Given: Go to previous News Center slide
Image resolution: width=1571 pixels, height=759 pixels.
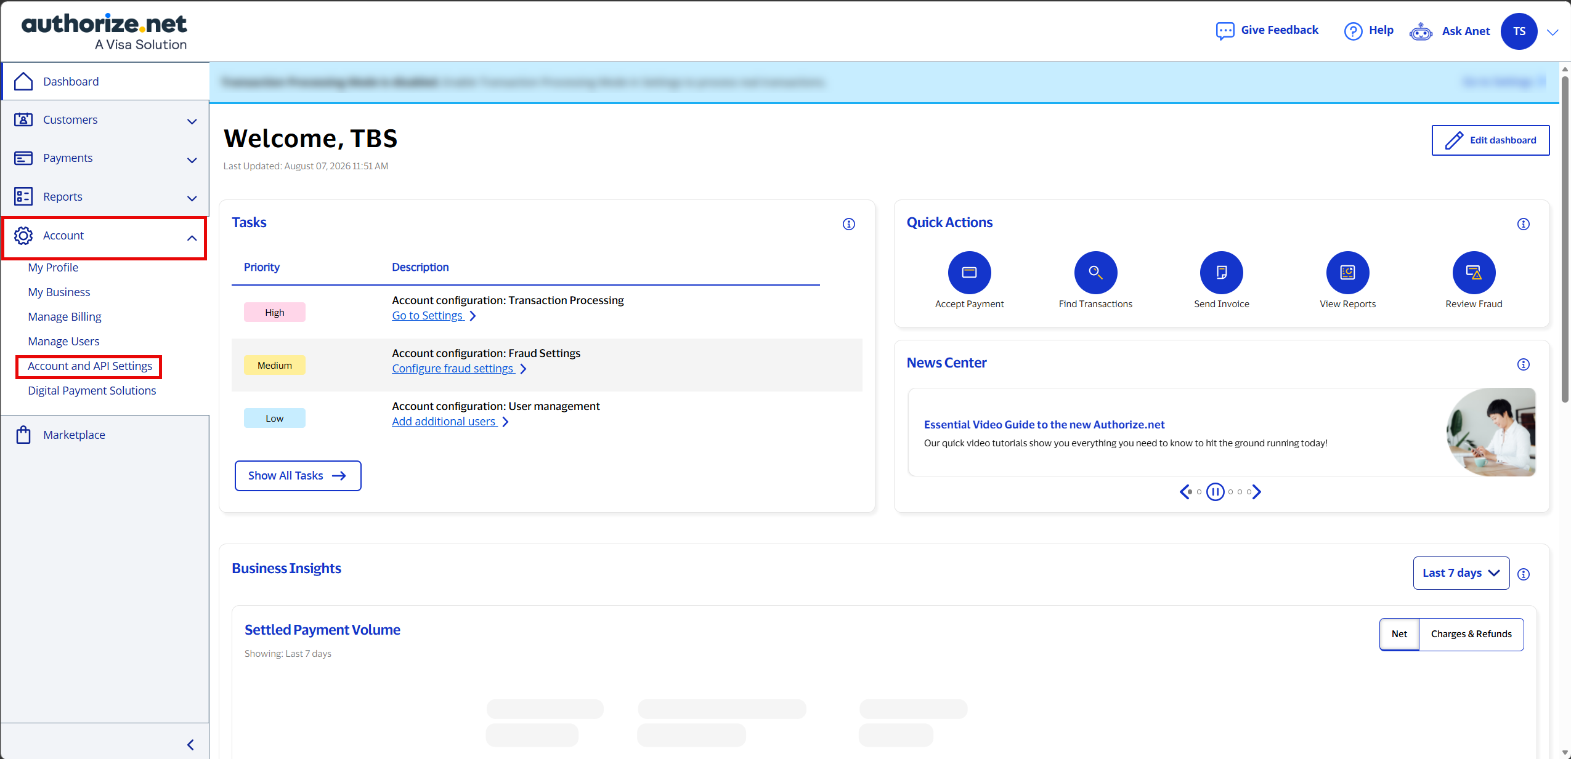Looking at the screenshot, I should tap(1184, 492).
